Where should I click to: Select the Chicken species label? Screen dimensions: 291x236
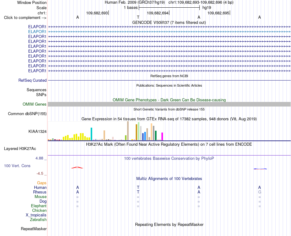39,210
